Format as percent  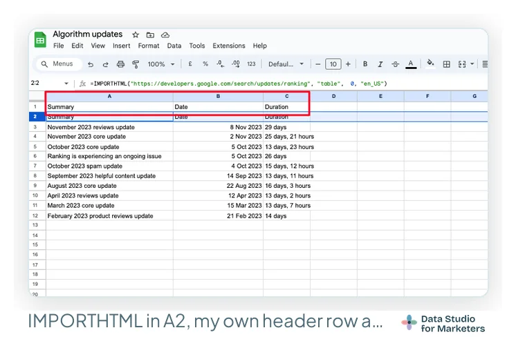point(205,64)
